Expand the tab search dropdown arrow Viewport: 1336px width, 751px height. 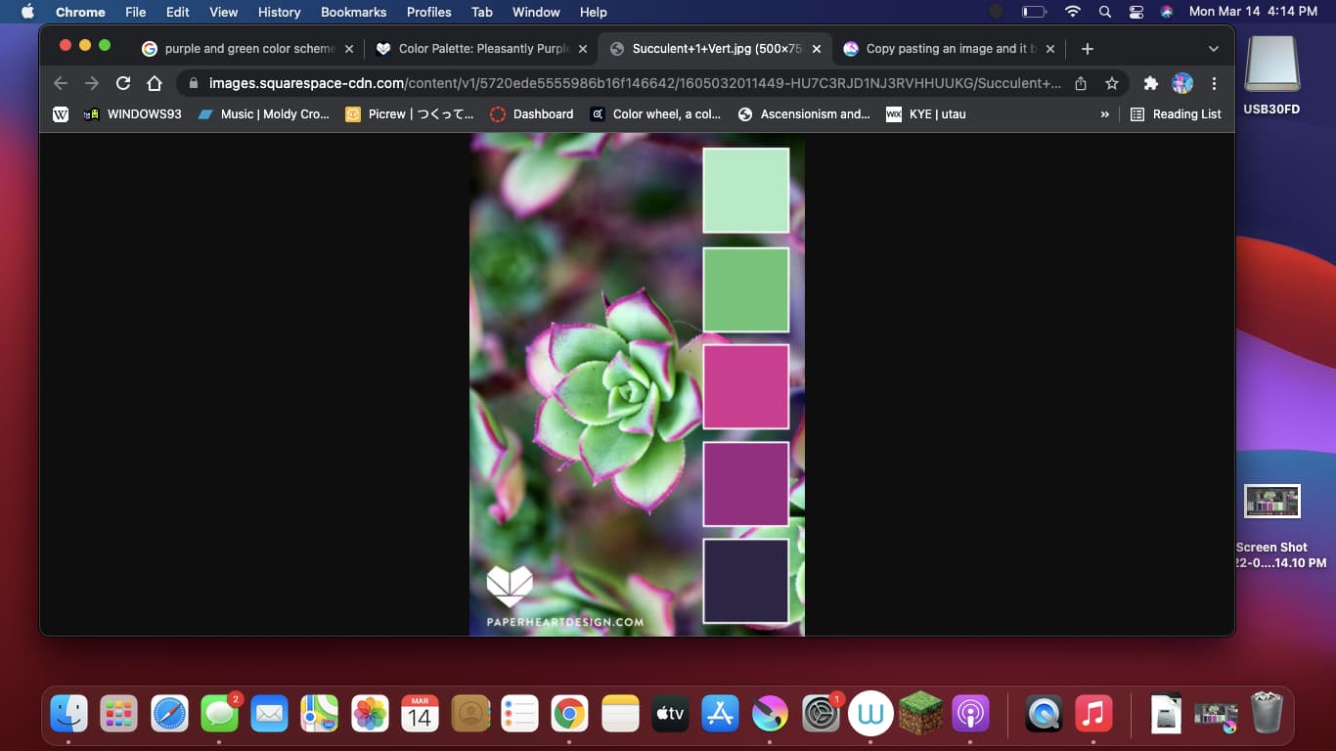pyautogui.click(x=1214, y=48)
